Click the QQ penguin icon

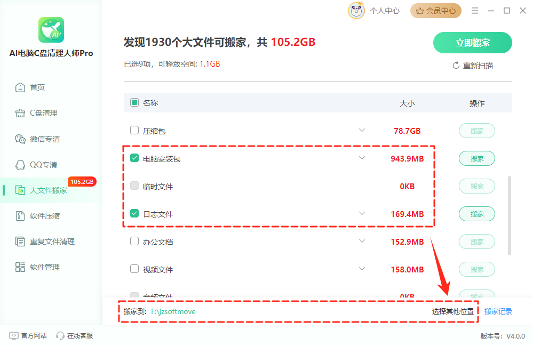[20, 165]
